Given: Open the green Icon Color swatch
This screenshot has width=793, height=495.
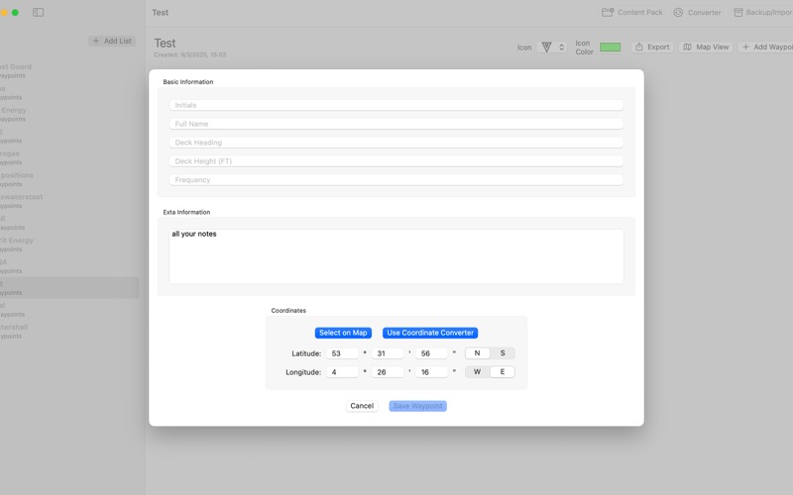Looking at the screenshot, I should point(610,47).
